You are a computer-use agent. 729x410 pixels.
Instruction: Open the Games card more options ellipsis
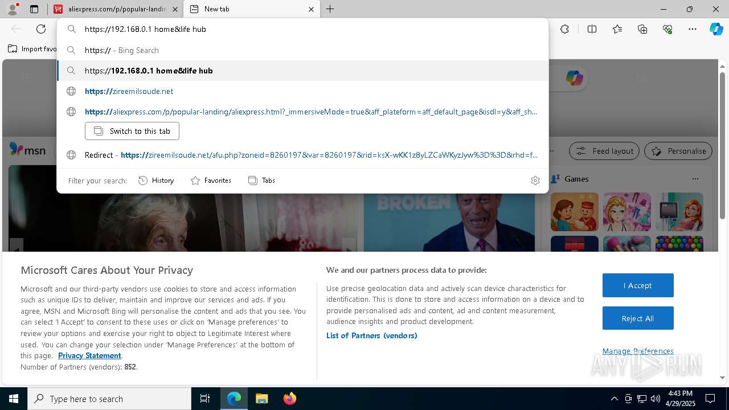[695, 179]
